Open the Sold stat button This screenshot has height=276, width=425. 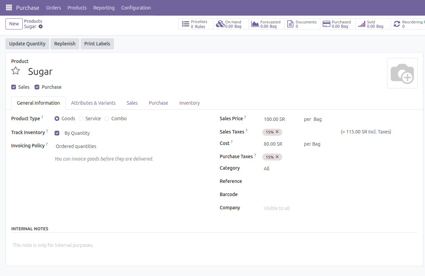click(372, 24)
